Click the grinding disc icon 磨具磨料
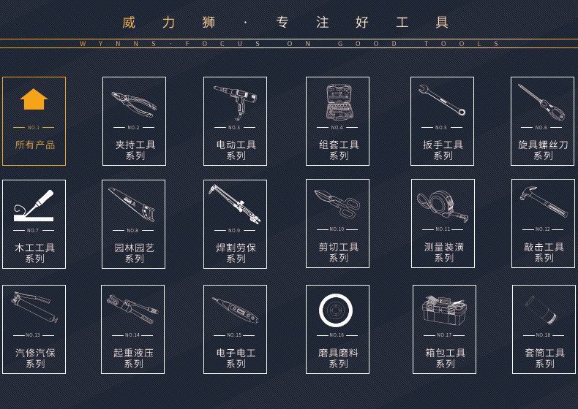The width and height of the screenshot is (578, 409). [x=336, y=310]
